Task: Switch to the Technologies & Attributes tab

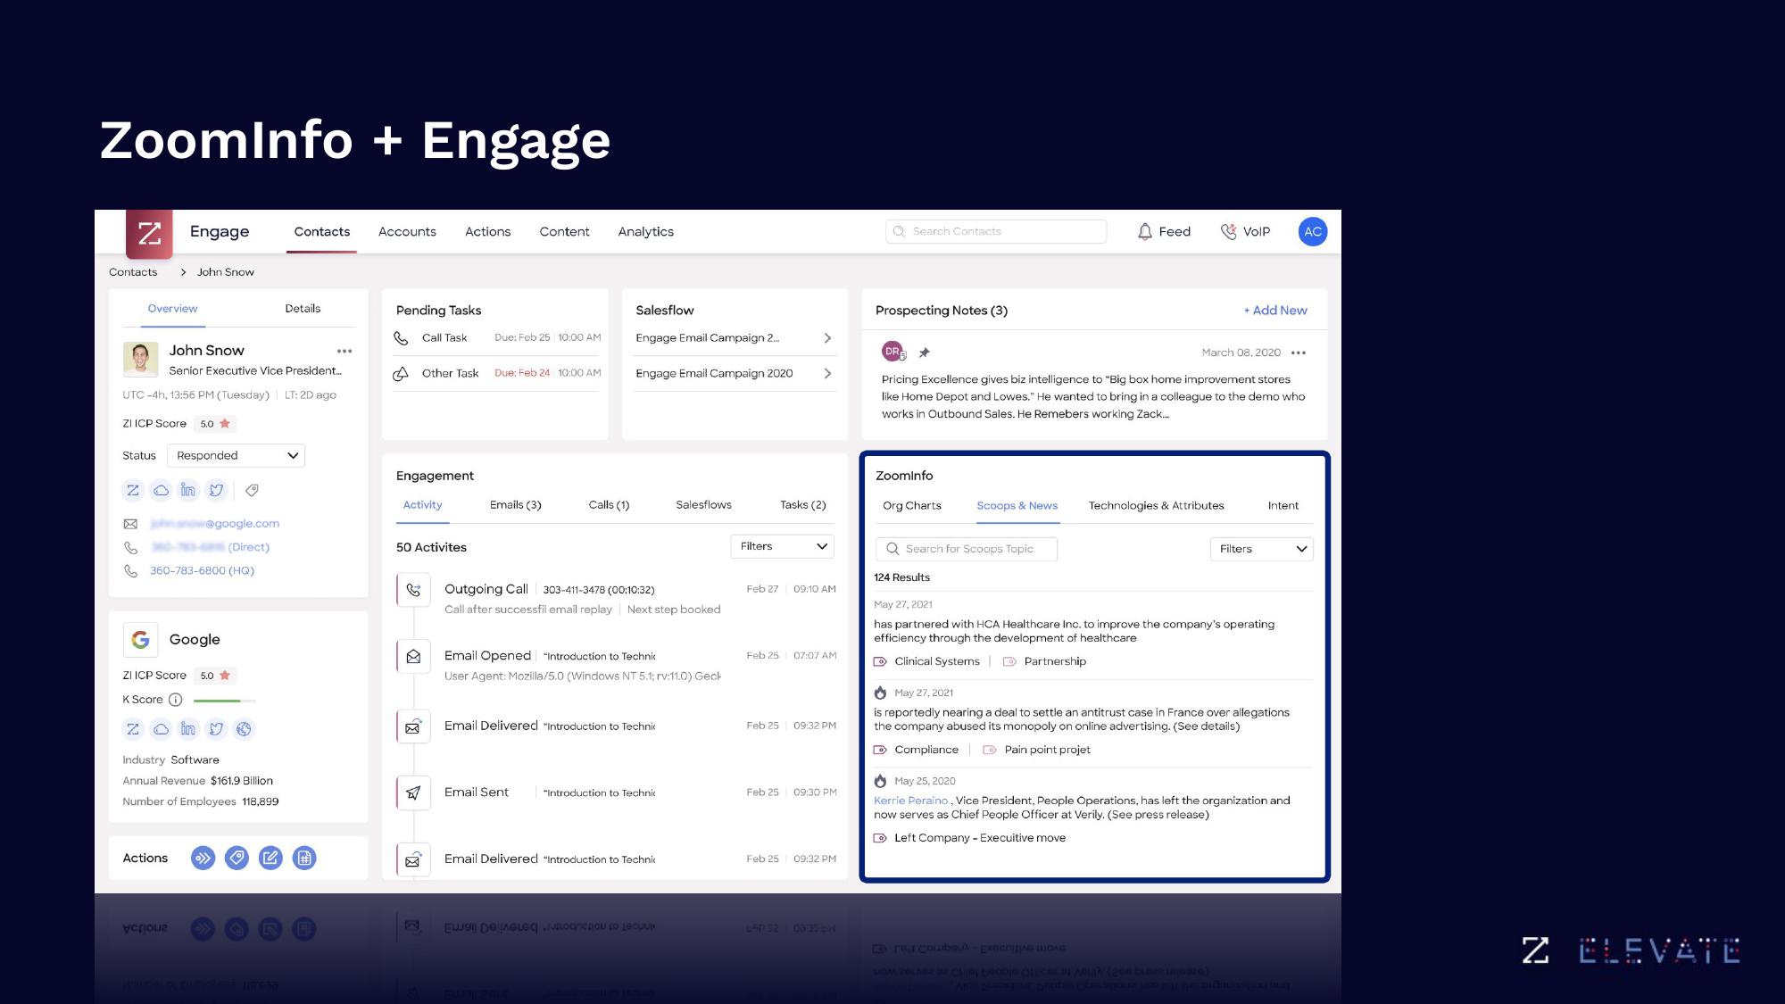Action: point(1155,505)
